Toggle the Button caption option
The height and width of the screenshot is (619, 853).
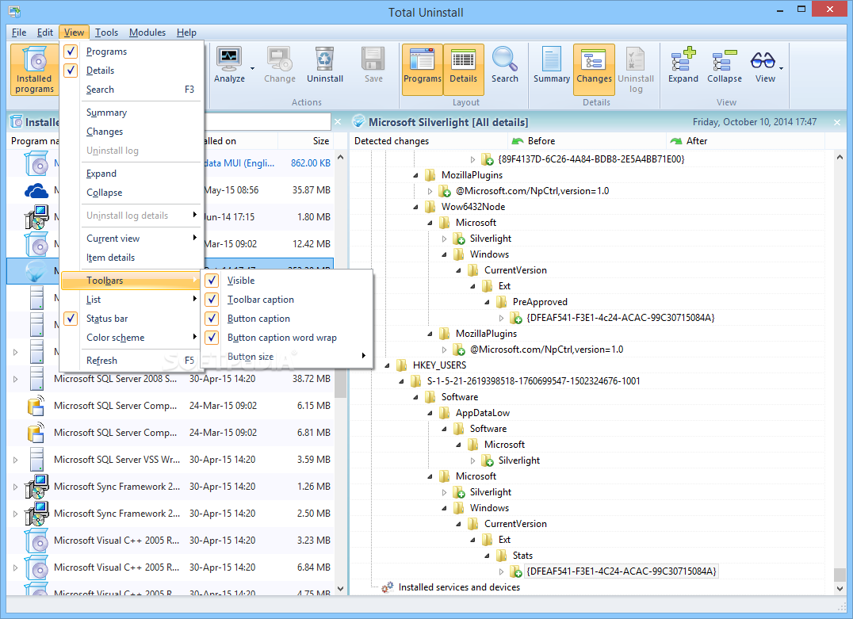point(212,318)
